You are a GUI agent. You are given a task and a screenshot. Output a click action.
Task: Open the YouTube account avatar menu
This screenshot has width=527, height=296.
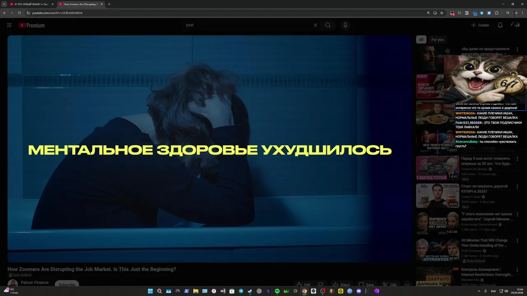click(x=515, y=25)
